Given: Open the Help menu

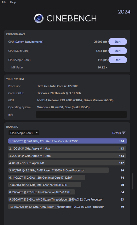Looking at the screenshot, I should (13, 2).
